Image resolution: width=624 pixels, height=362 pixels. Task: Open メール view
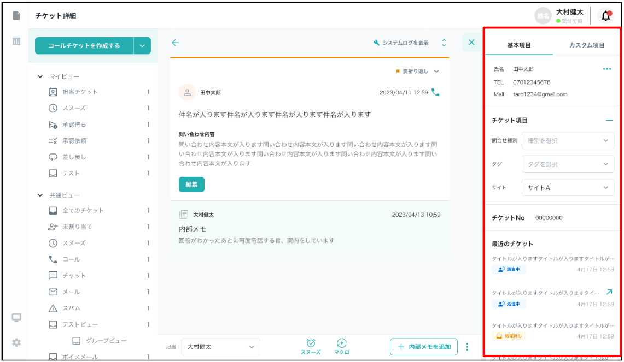tap(98, 292)
